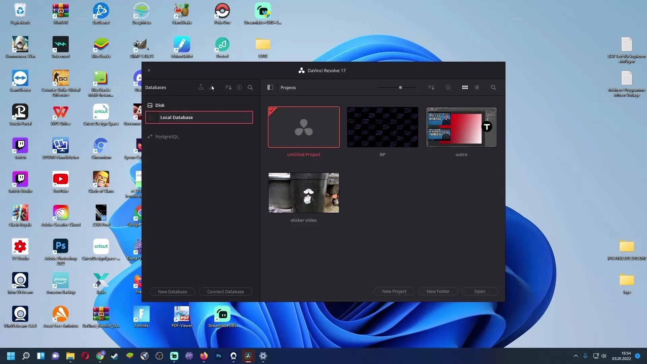Screen dimensions: 647x364
Task: Click the New Database button
Action: [173, 292]
